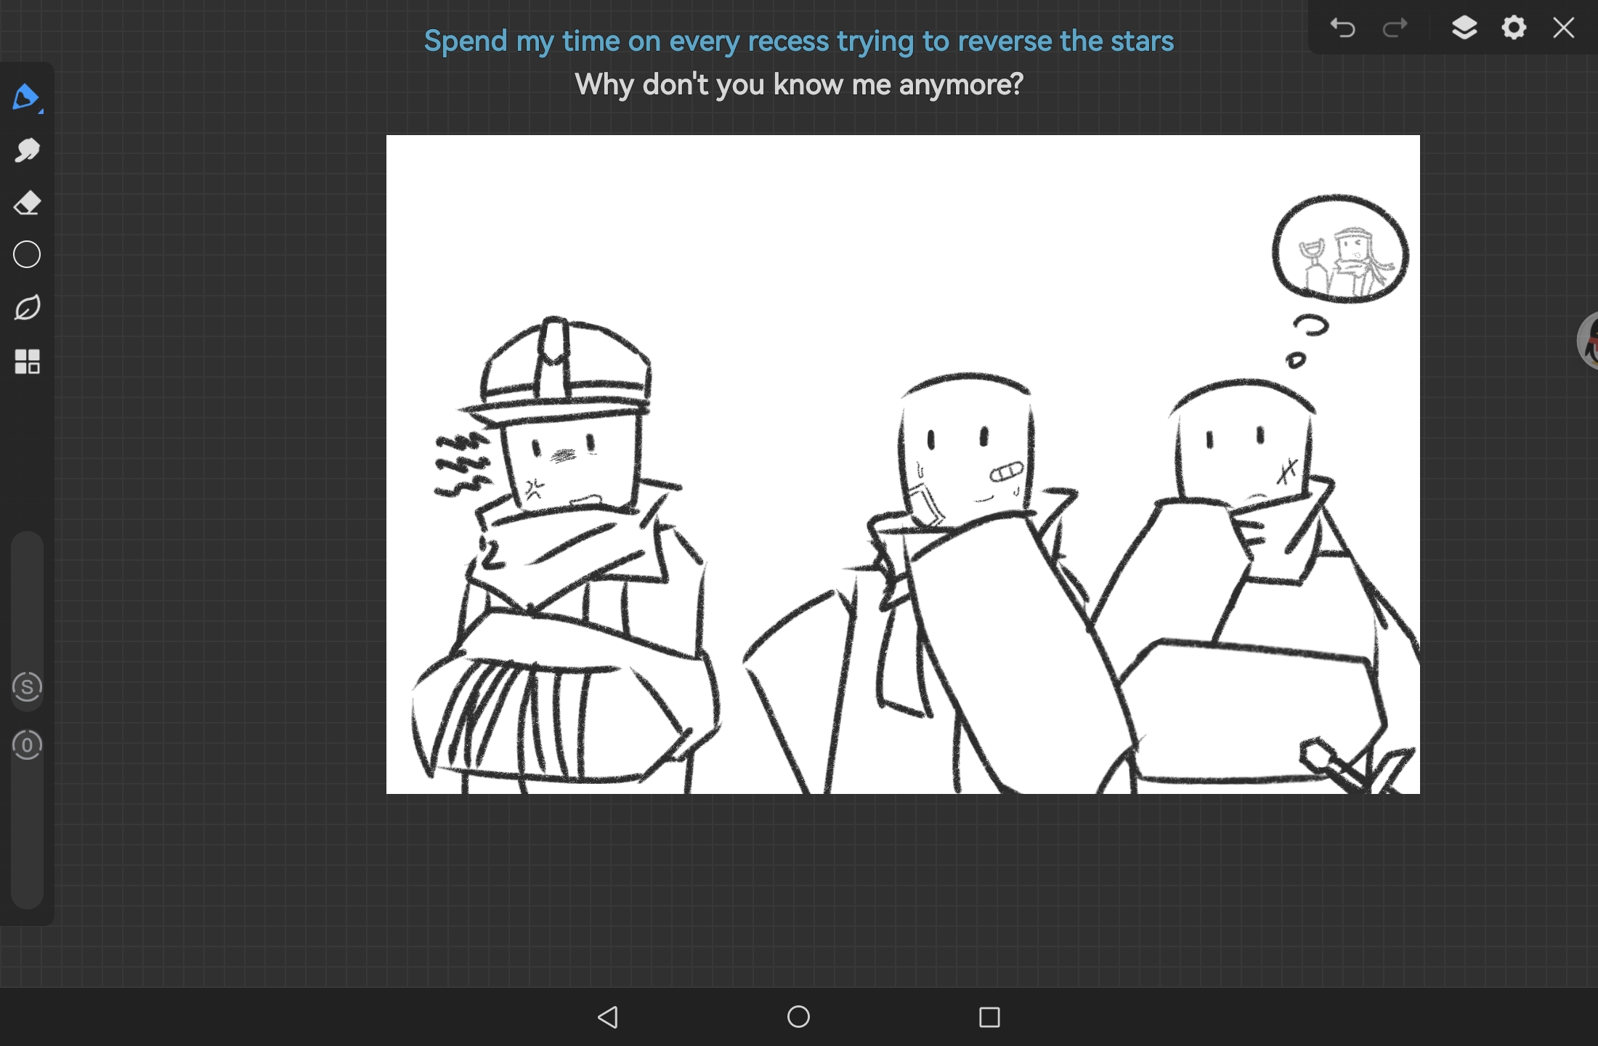The height and width of the screenshot is (1046, 1598).
Task: Tap the thought bubble in drawing
Action: click(1340, 248)
